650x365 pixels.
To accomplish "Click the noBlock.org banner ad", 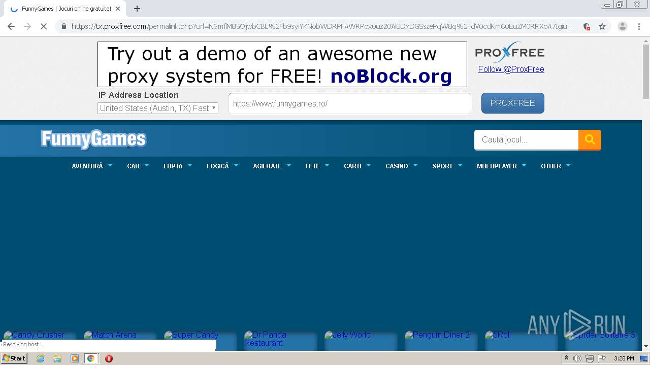I will pos(282,64).
